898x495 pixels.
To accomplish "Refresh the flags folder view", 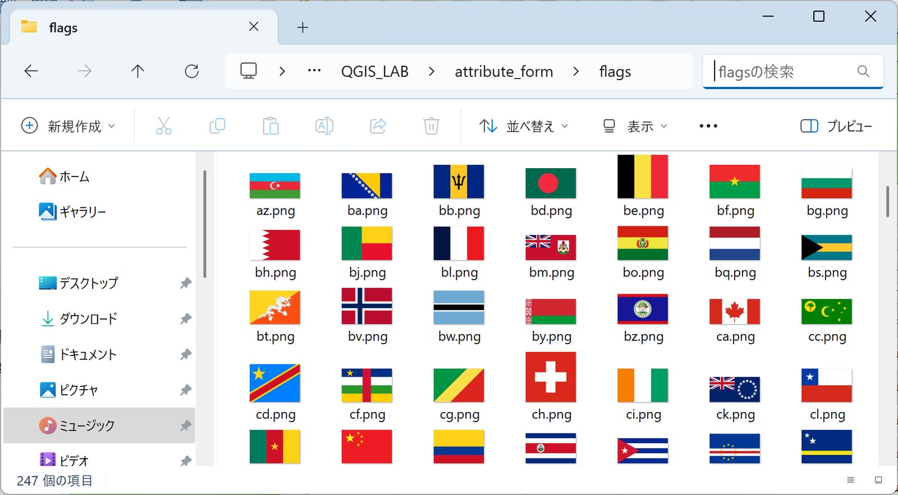I will click(x=192, y=71).
